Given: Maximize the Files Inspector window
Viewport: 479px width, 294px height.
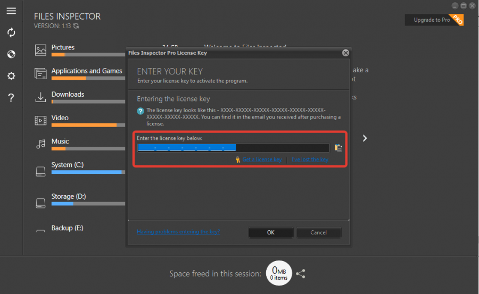Looking at the screenshot, I should pos(464,6).
